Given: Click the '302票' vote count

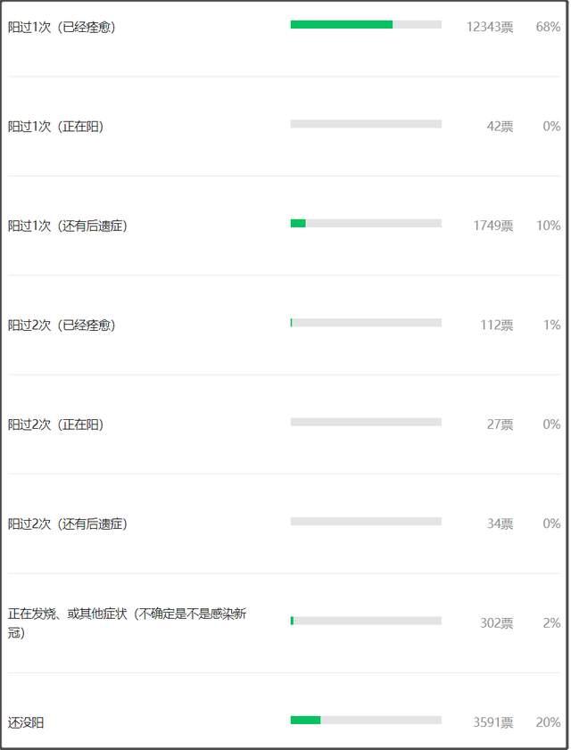Looking at the screenshot, I should (x=496, y=623).
